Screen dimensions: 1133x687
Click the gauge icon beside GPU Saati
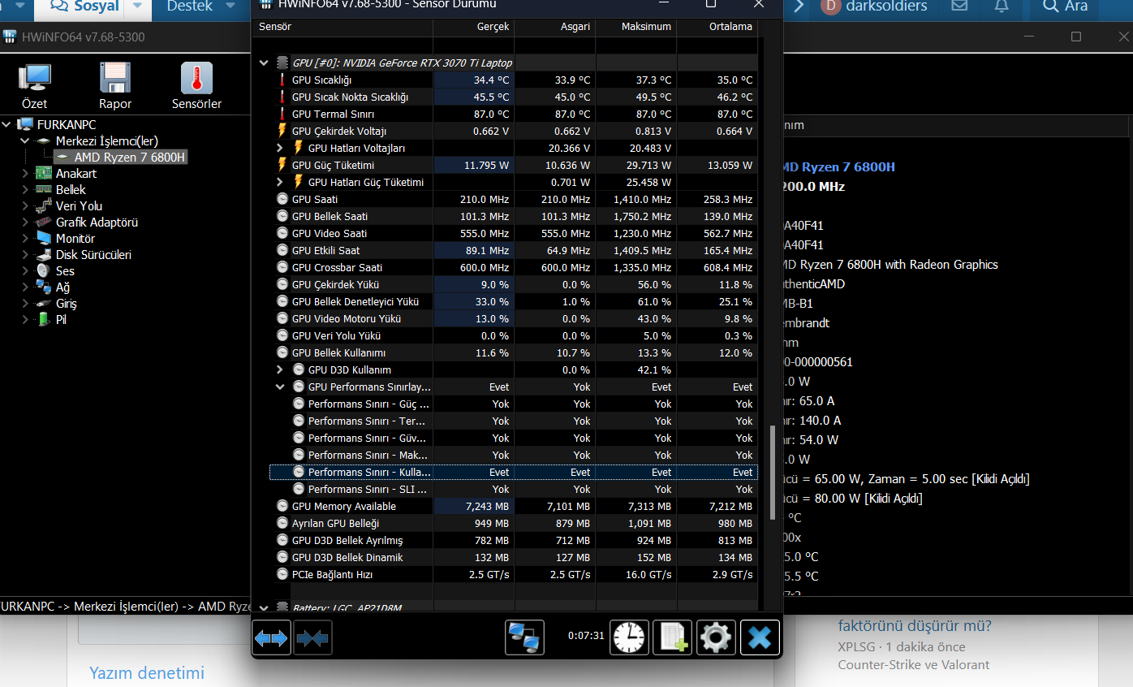(x=282, y=199)
